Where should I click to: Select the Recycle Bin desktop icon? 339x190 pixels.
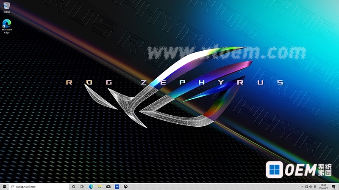click(x=7, y=7)
